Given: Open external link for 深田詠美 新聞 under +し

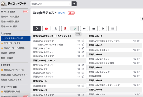Looking at the screenshot, I should [83, 86].
